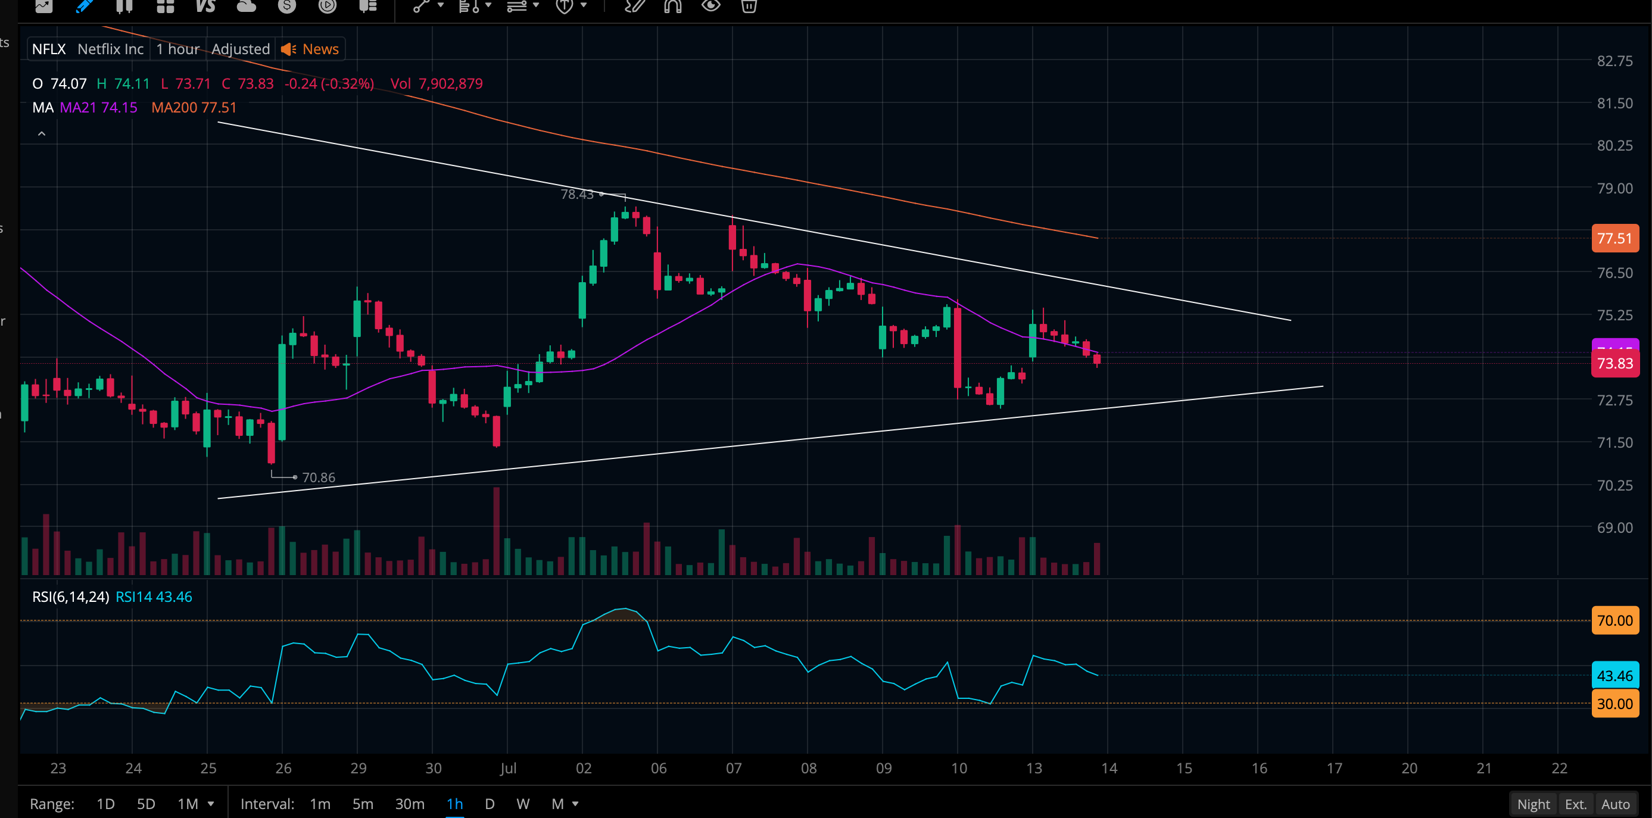The image size is (1652, 818).
Task: Click the 78.43 high price marker
Action: [577, 194]
